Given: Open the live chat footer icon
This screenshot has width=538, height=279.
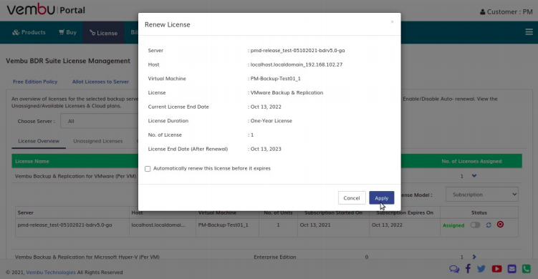Looking at the screenshot, I should 454,269.
